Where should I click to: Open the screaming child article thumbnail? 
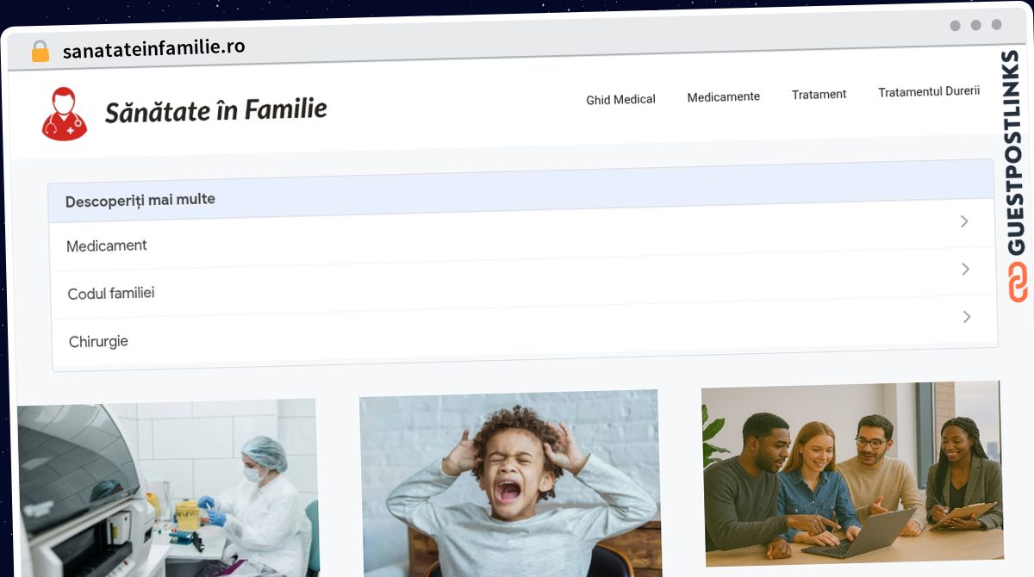[510, 483]
